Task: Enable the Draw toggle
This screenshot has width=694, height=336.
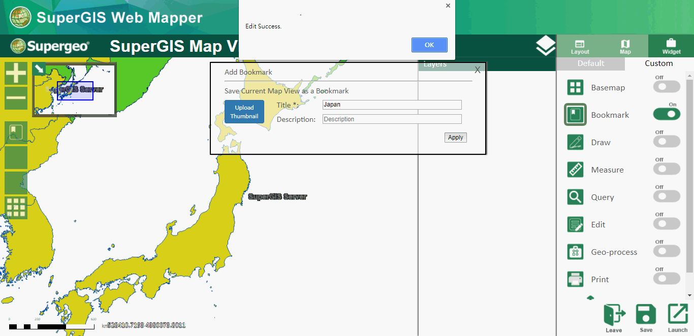Action: pos(667,142)
